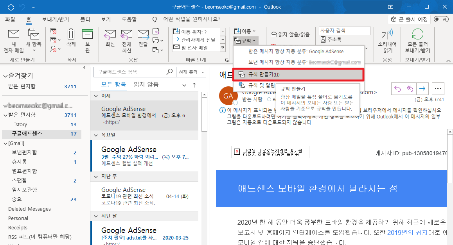Image resolution: width=453 pixels, height=245 pixels.
Task: Switch to the Unread (읽지 않음) filter tab
Action: (x=146, y=84)
